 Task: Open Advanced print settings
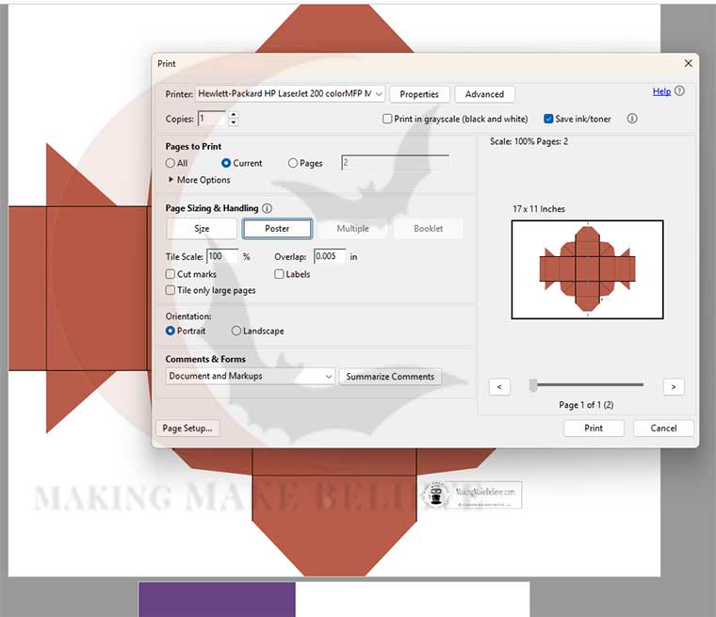[484, 94]
